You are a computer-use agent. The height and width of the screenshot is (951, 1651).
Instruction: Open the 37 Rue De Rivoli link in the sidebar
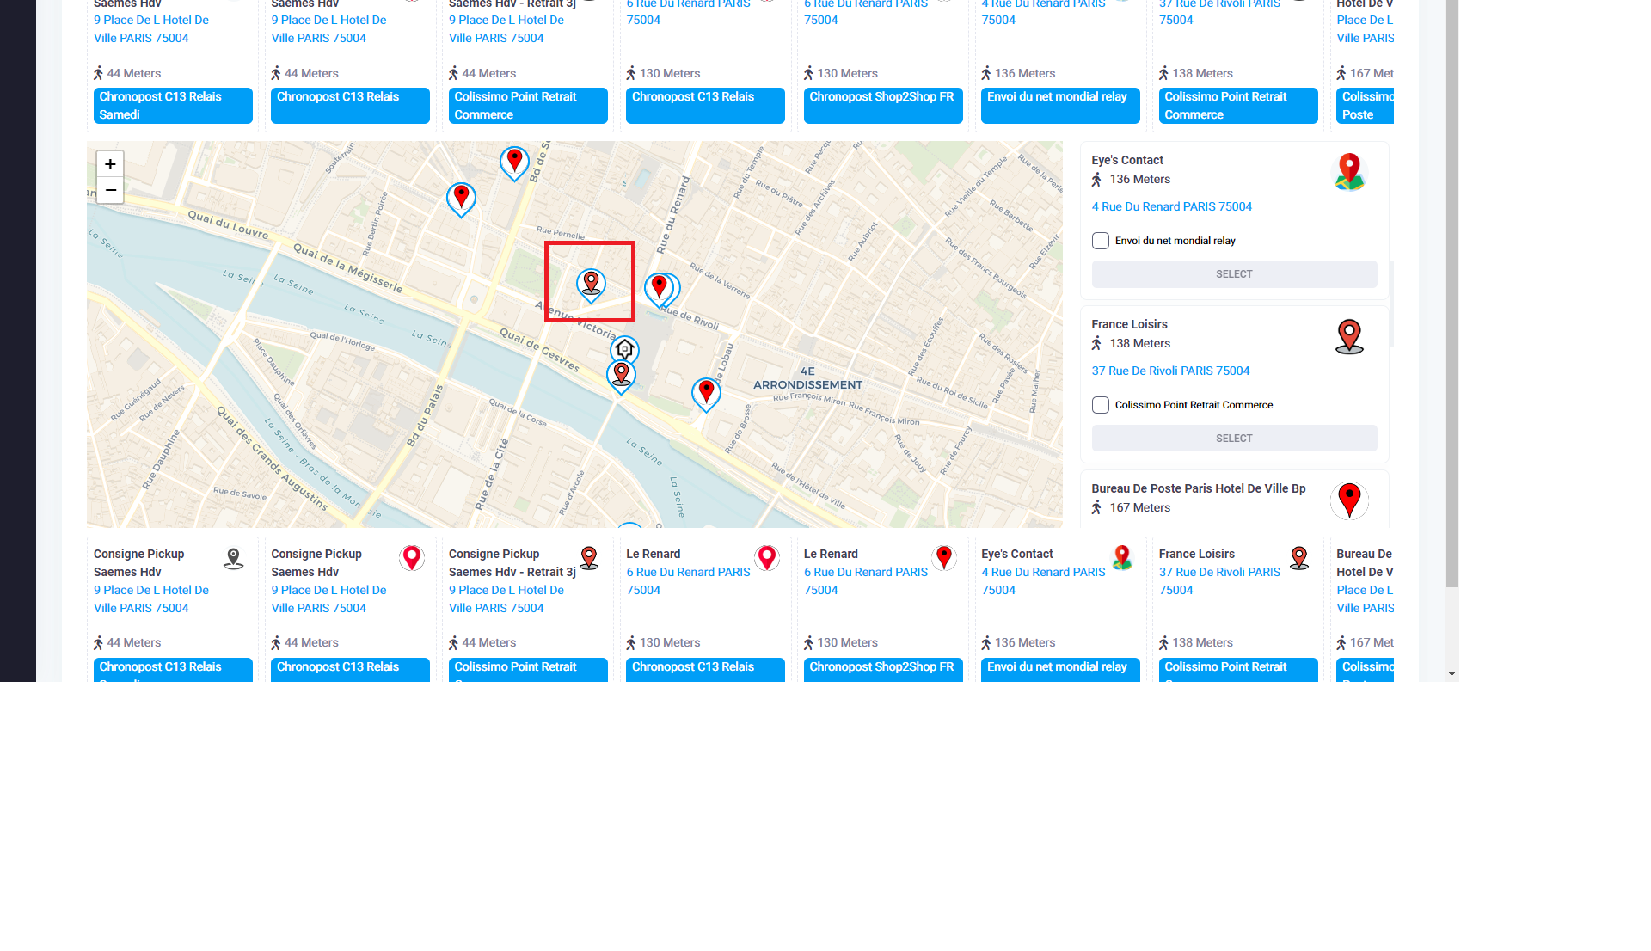(x=1170, y=371)
